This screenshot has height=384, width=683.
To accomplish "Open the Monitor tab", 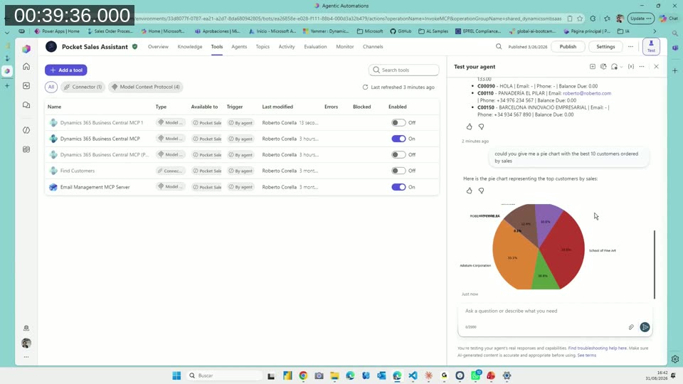I will coord(345,47).
